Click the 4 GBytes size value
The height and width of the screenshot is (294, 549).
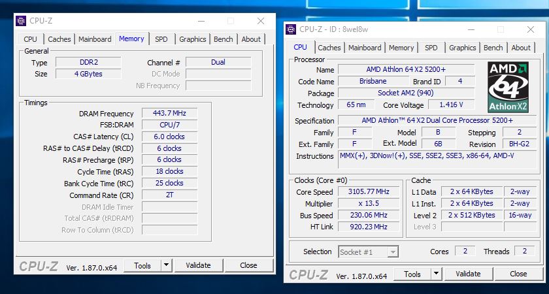pyautogui.click(x=89, y=74)
